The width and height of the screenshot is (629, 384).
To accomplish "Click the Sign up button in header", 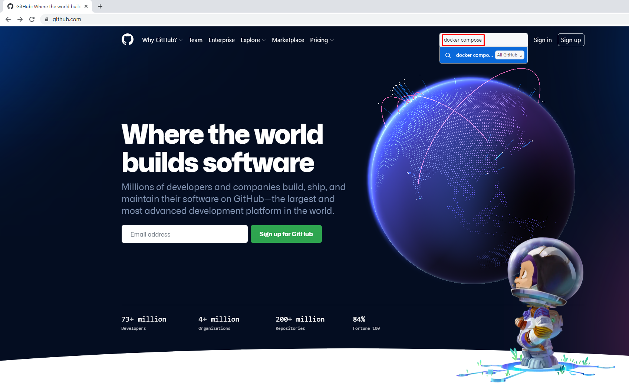I will pyautogui.click(x=571, y=40).
